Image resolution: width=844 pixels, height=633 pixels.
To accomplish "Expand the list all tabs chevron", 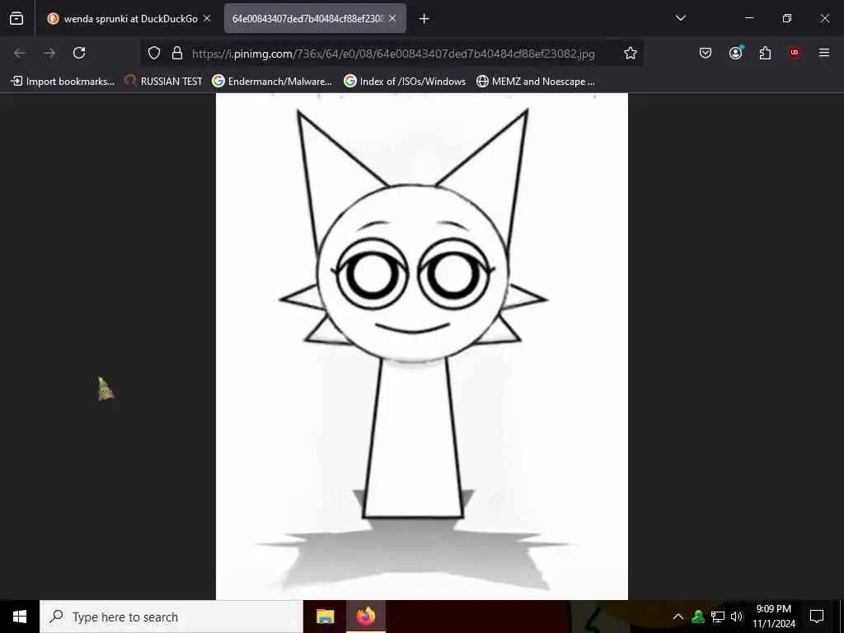I will pos(680,18).
